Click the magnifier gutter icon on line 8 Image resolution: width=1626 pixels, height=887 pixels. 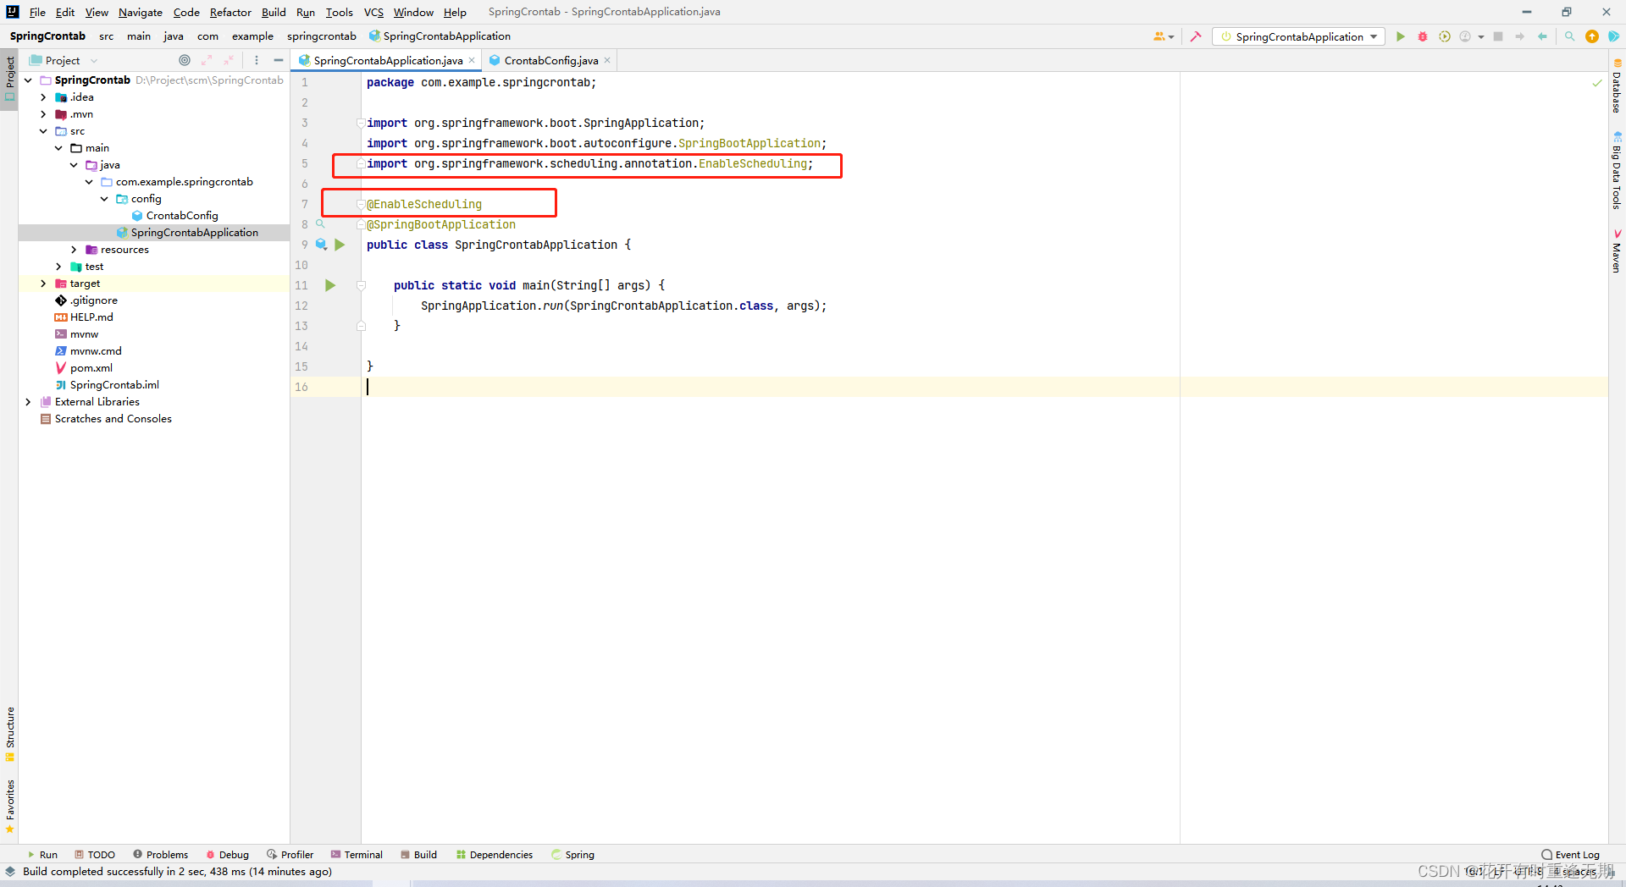click(x=320, y=223)
